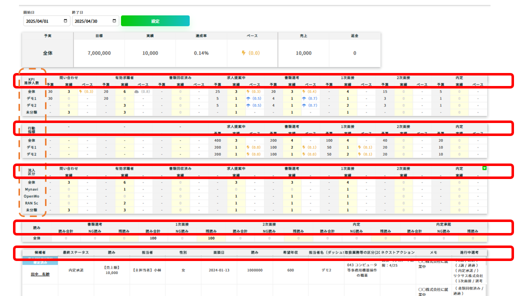This screenshot has width=517, height=296.
Task: Click the 売上 value 10,000 in summary
Action: [x=303, y=53]
